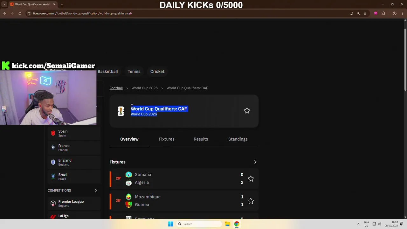The image size is (407, 229).
Task: Click the Guinea team badge
Action: point(128,205)
